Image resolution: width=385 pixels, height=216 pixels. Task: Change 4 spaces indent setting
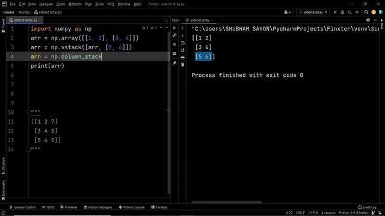328,213
